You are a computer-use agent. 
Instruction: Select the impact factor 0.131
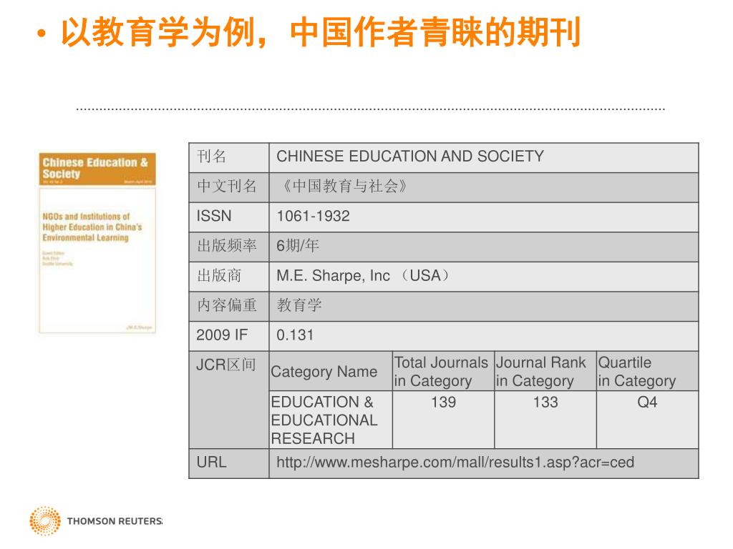tap(295, 335)
